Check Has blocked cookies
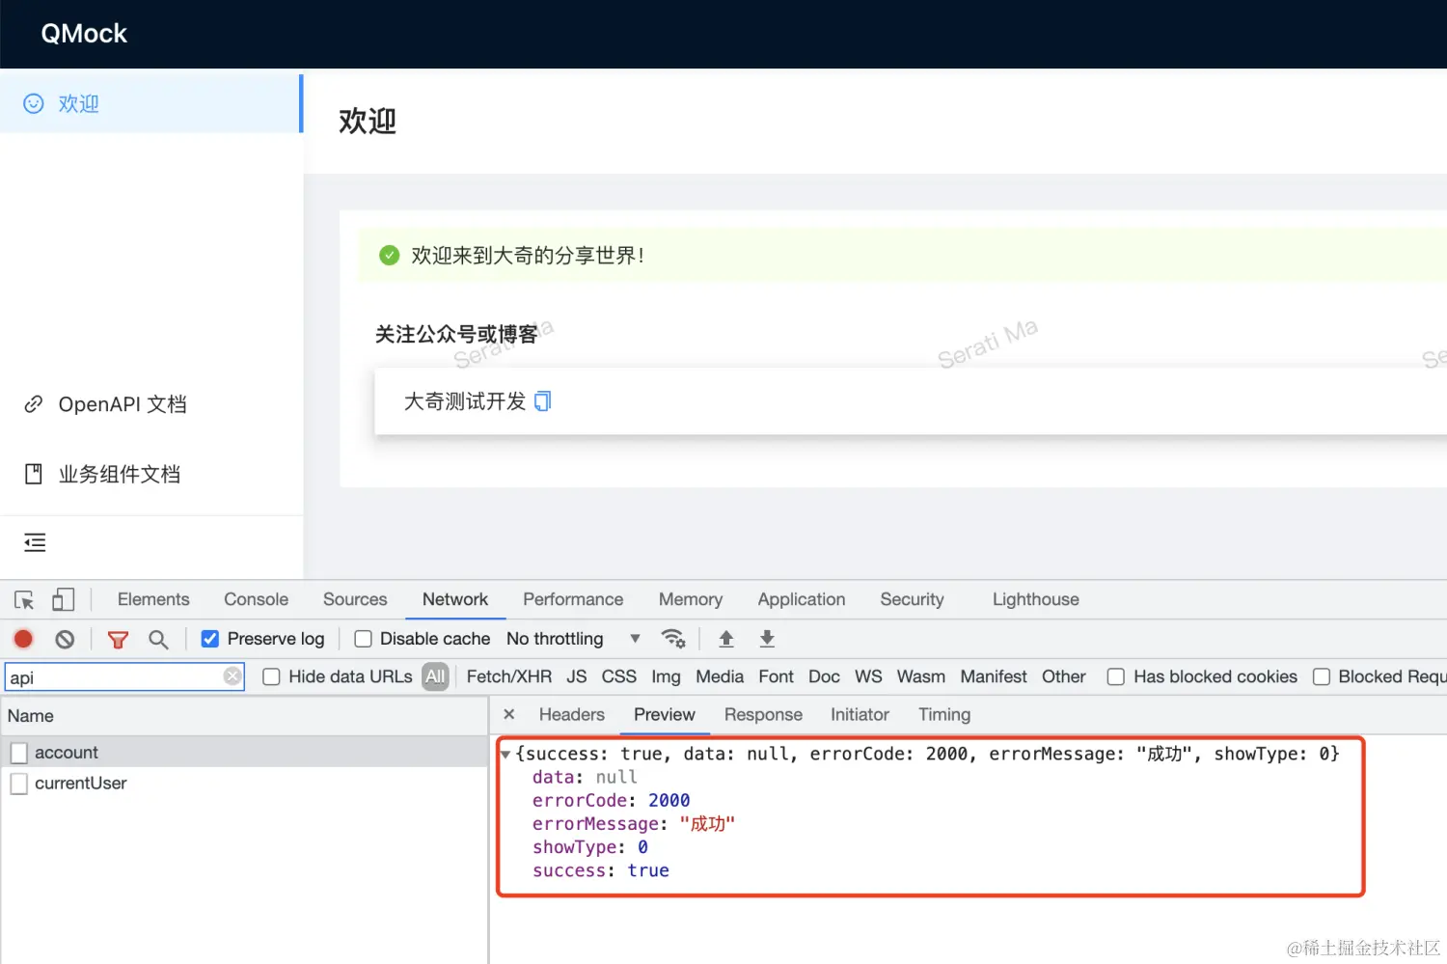The image size is (1447, 964). point(1115,676)
